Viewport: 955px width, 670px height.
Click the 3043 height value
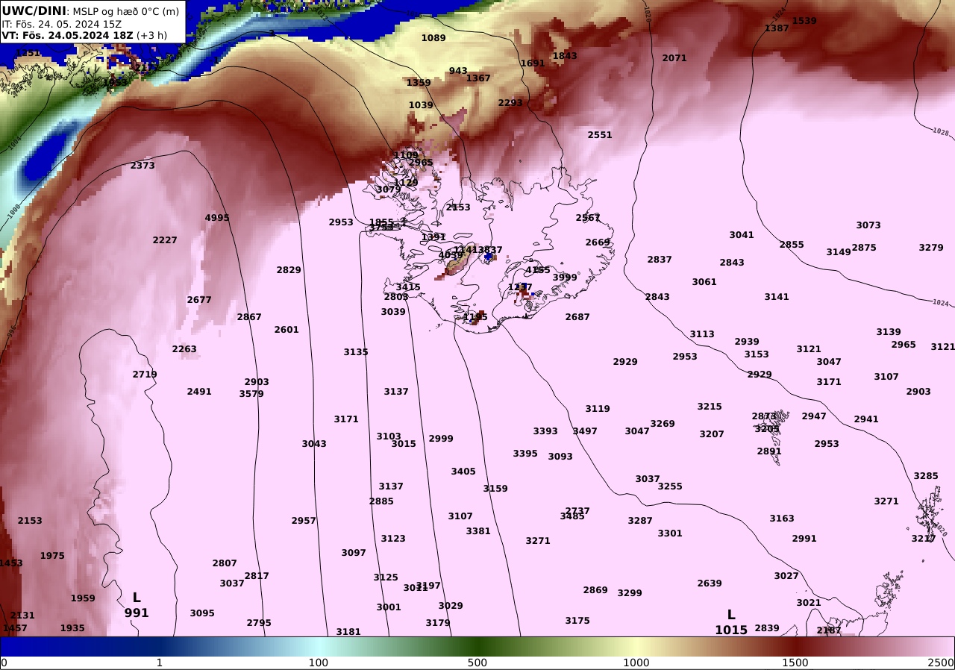314,444
